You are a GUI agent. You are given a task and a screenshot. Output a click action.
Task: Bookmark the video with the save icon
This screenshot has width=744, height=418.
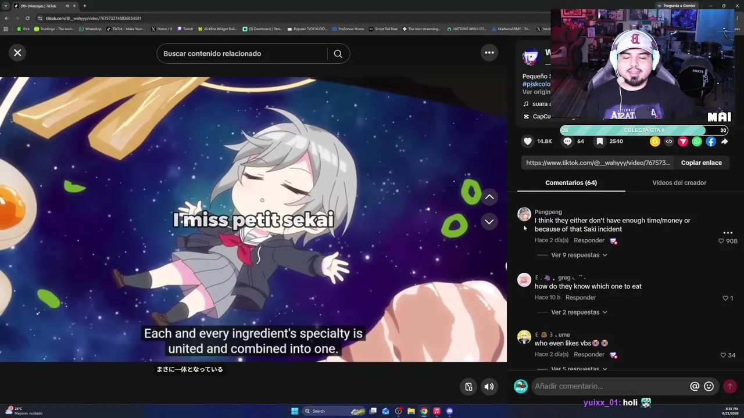pyautogui.click(x=599, y=141)
